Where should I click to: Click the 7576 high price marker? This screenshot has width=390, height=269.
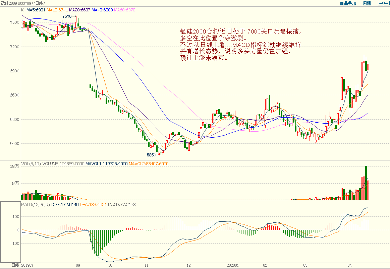click(x=67, y=16)
